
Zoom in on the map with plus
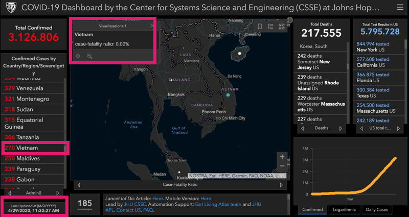pyautogui.click(x=282, y=157)
